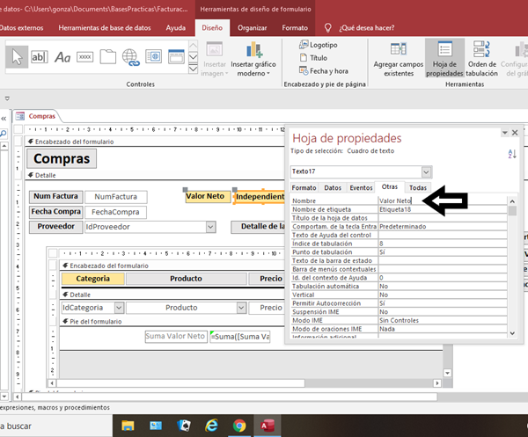This screenshot has height=437, width=528.
Task: Select the arrow pointer tool in Controles
Action: [x=17, y=57]
